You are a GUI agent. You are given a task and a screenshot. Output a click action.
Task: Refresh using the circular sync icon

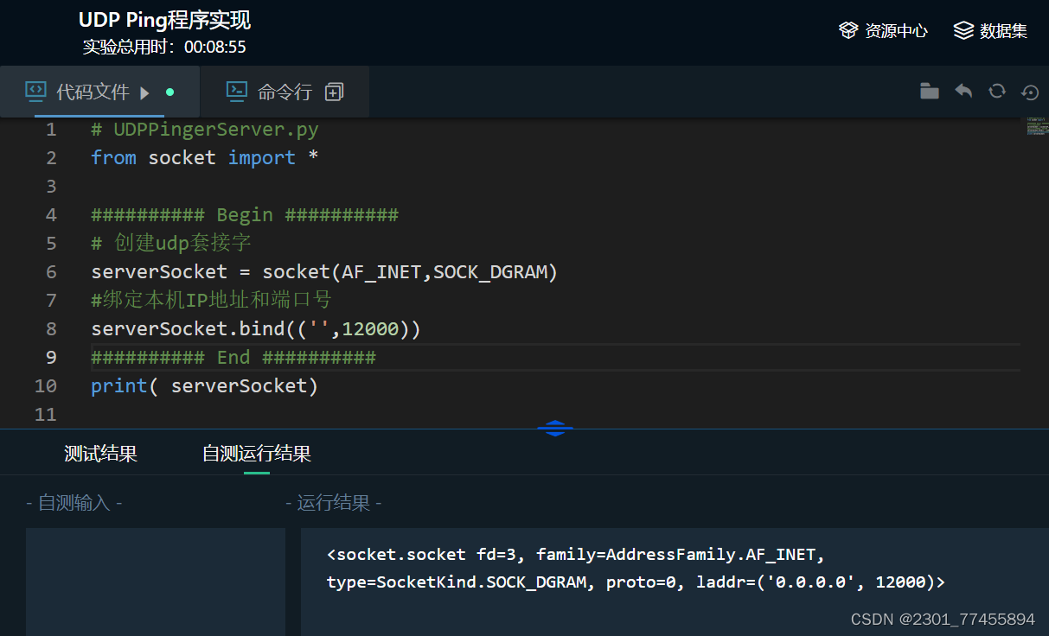(996, 90)
